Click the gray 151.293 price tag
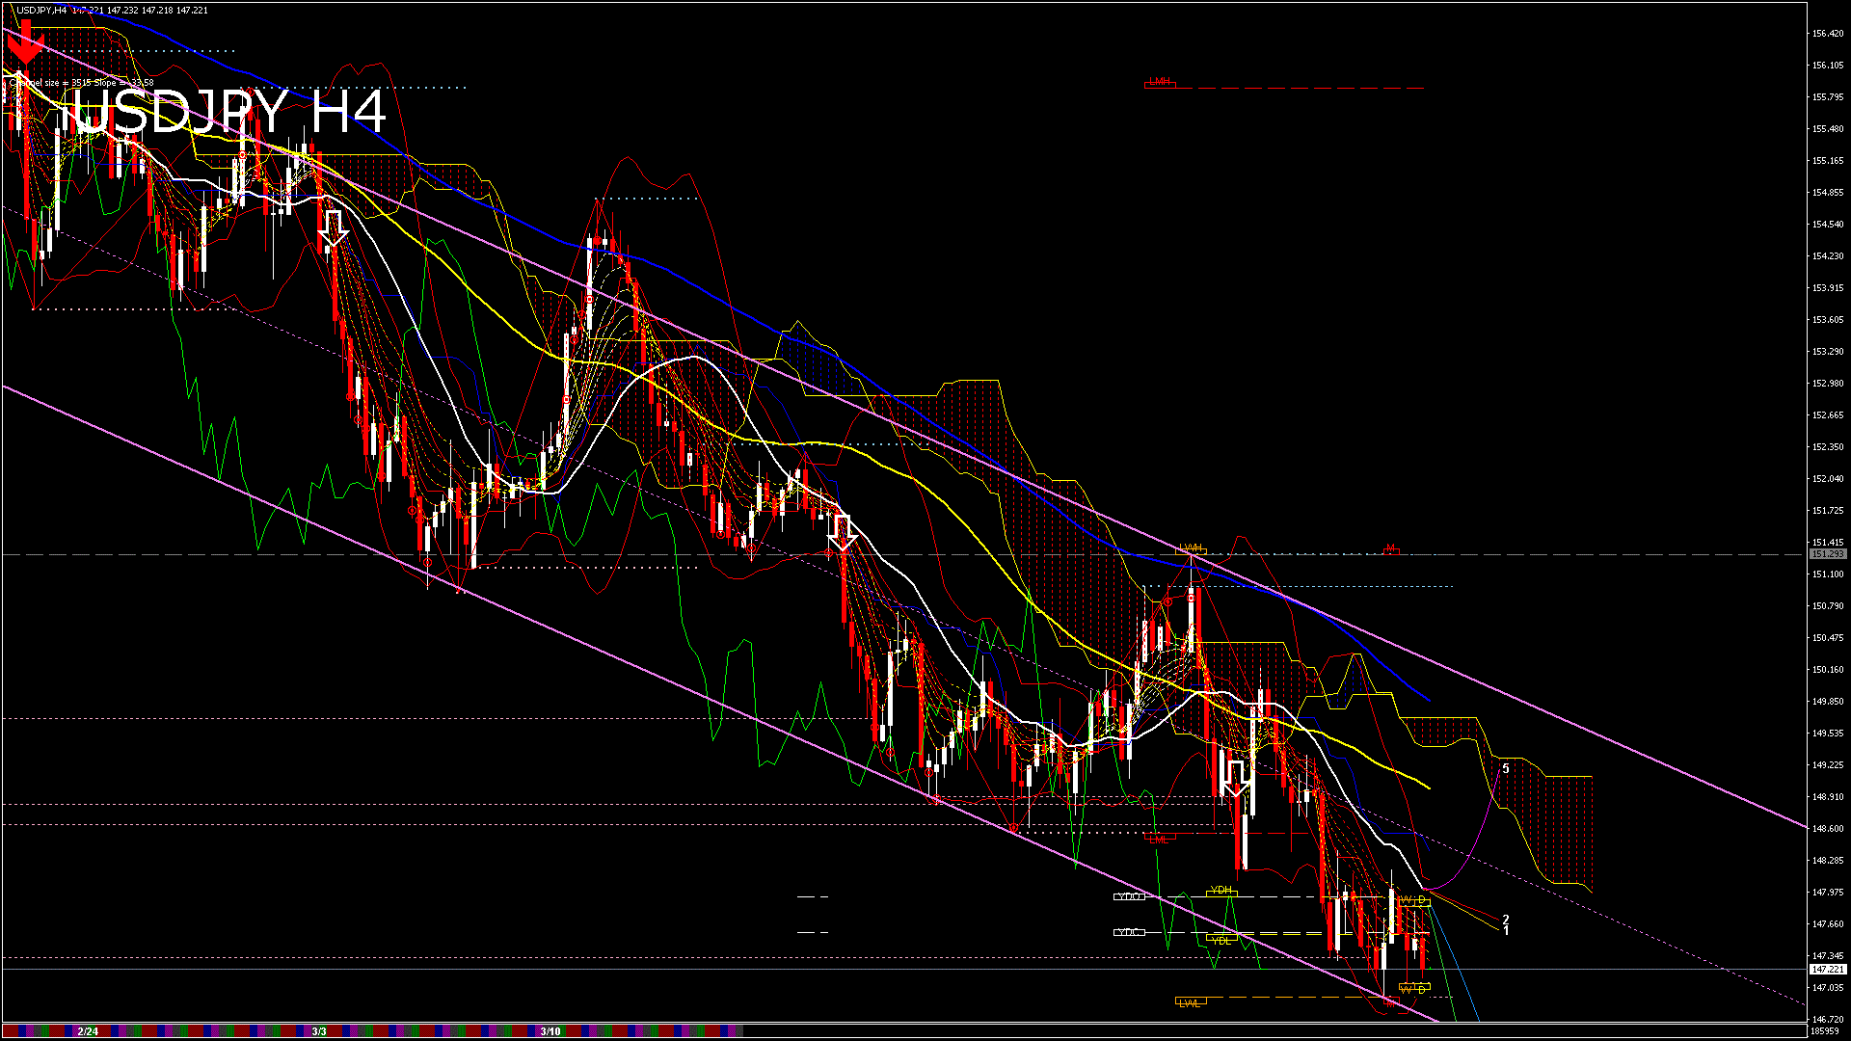 [1828, 554]
